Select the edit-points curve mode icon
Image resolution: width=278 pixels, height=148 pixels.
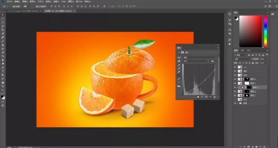pos(179,76)
